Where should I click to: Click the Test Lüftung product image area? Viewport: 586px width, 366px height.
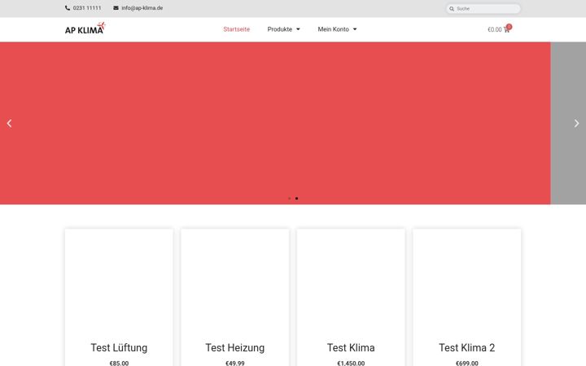pos(119,283)
